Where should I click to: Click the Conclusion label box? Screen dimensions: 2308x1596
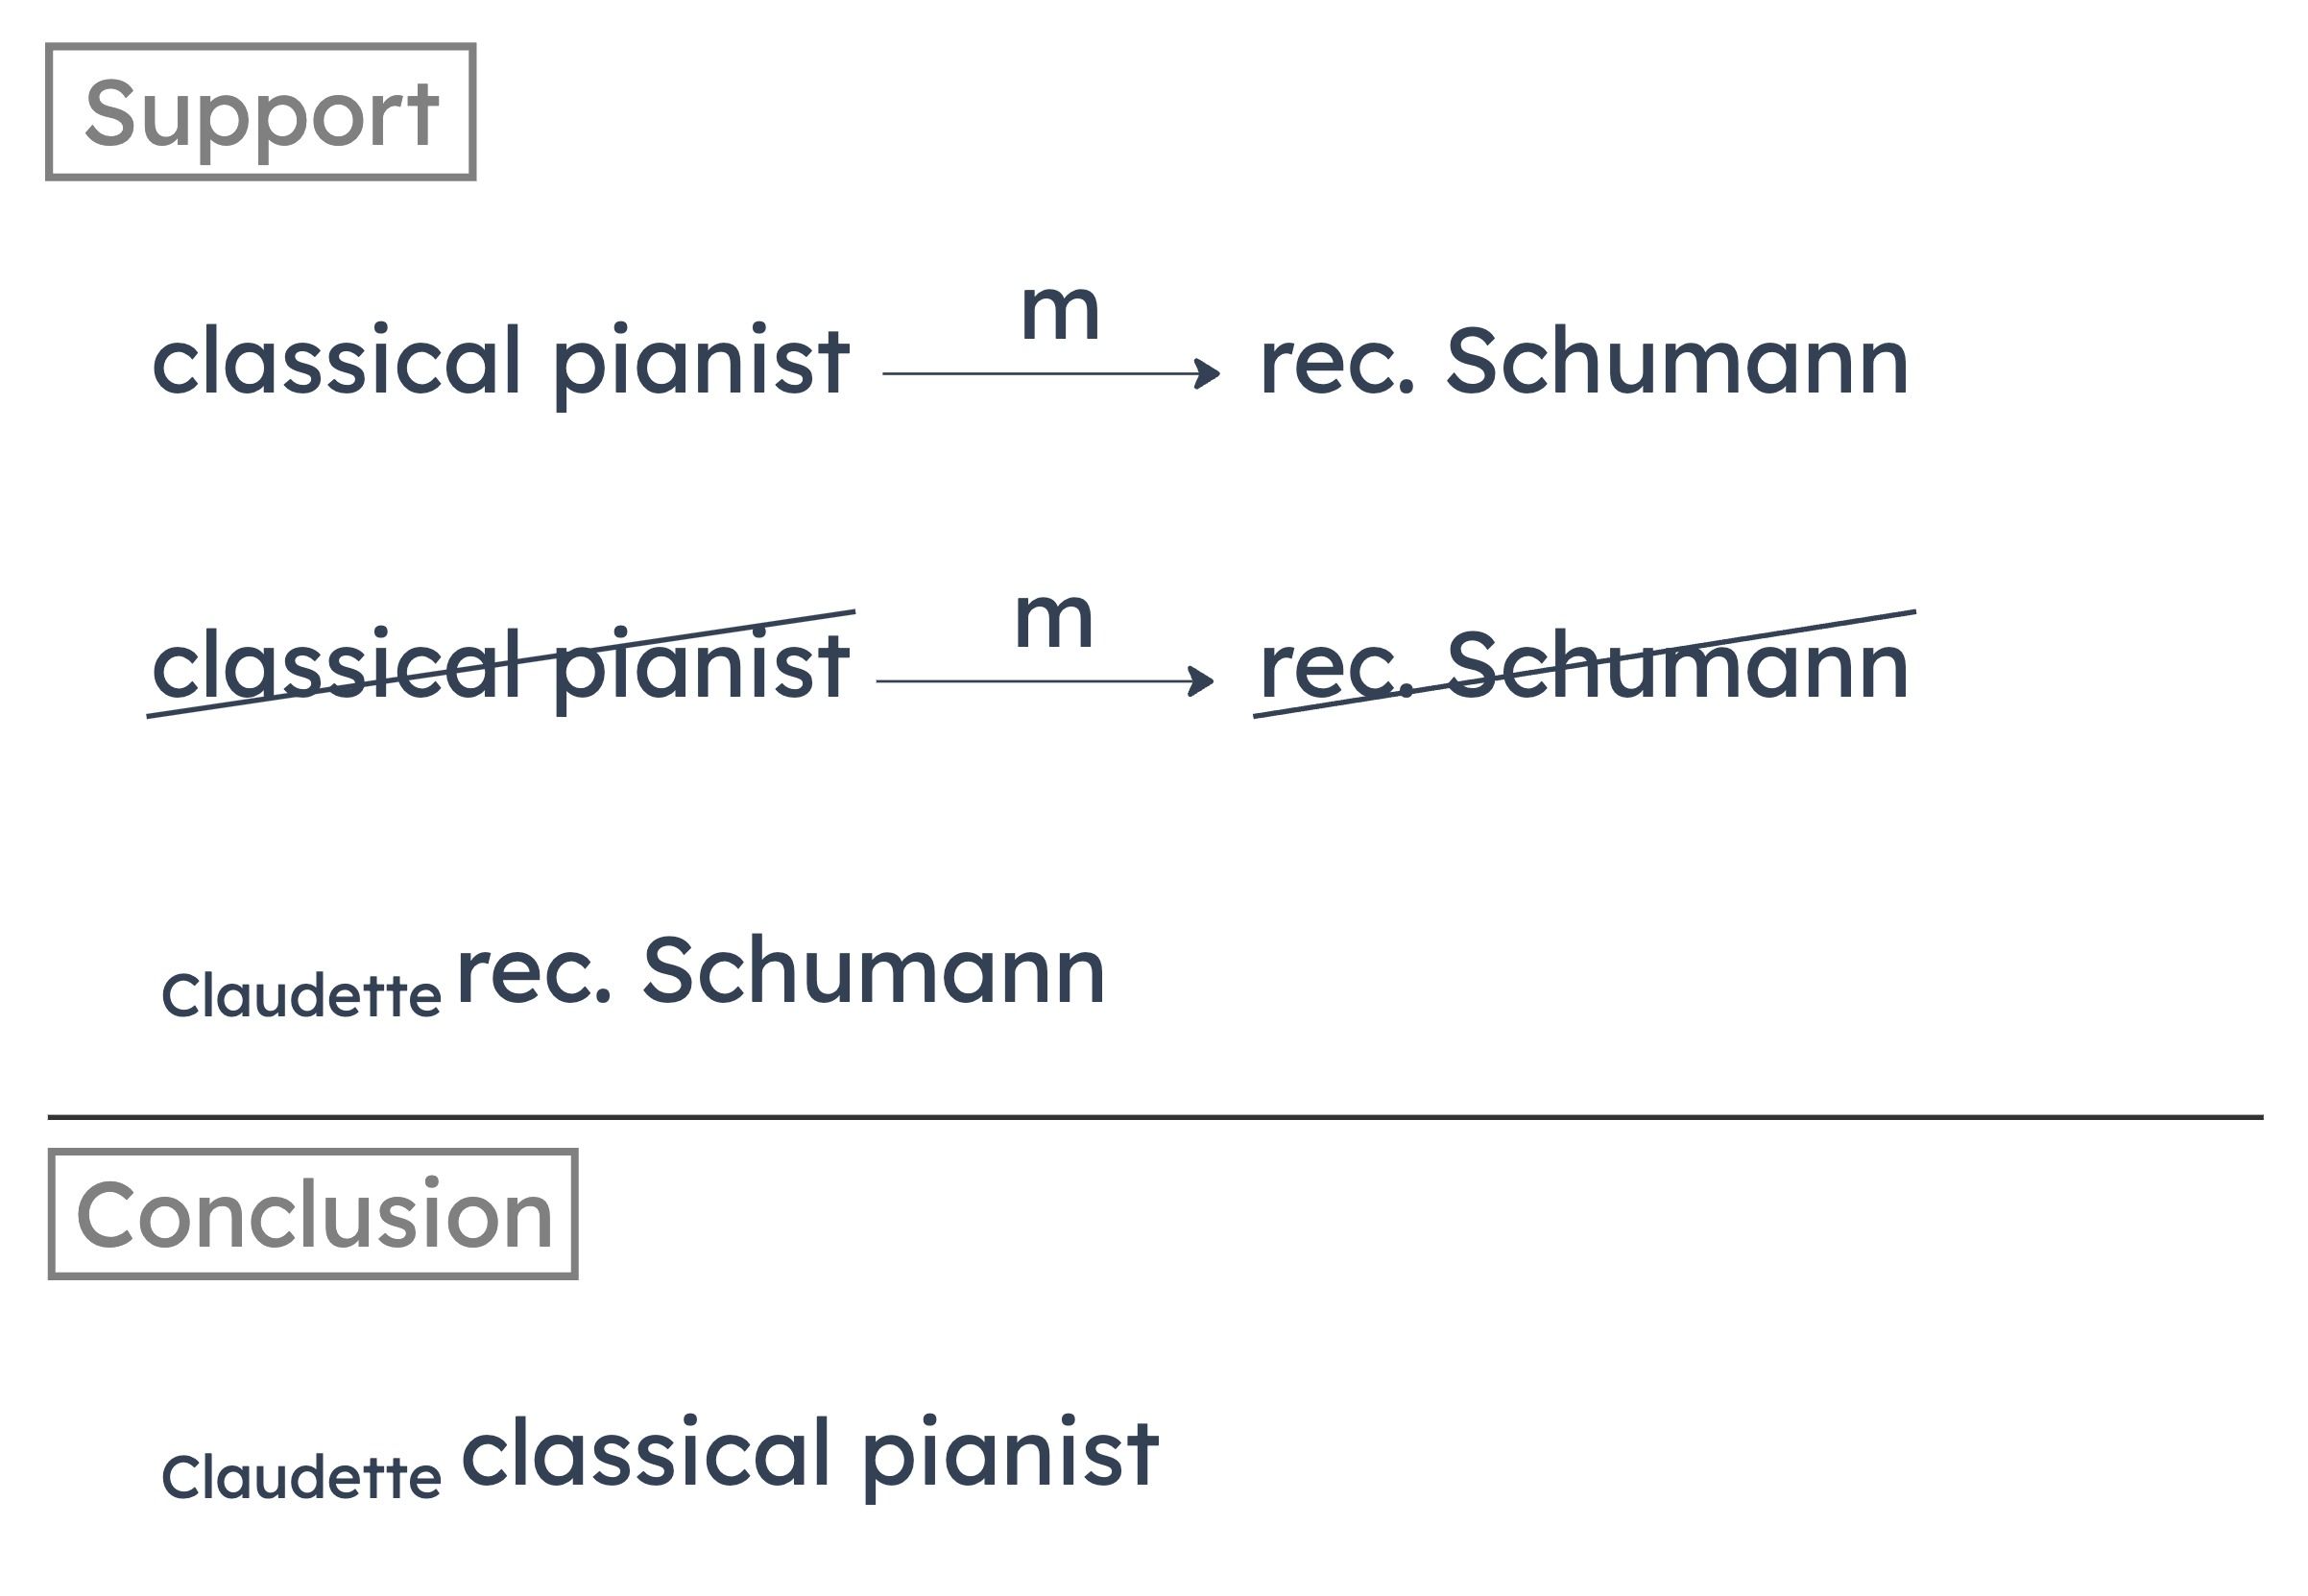(313, 1213)
